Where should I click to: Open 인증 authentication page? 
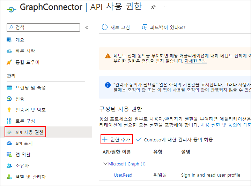click(20, 99)
